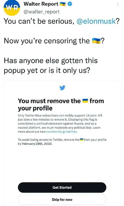Viewport: 124px width, 206px height.
Task: Click the Twitter bird logo in popup
Action: click(x=62, y=88)
